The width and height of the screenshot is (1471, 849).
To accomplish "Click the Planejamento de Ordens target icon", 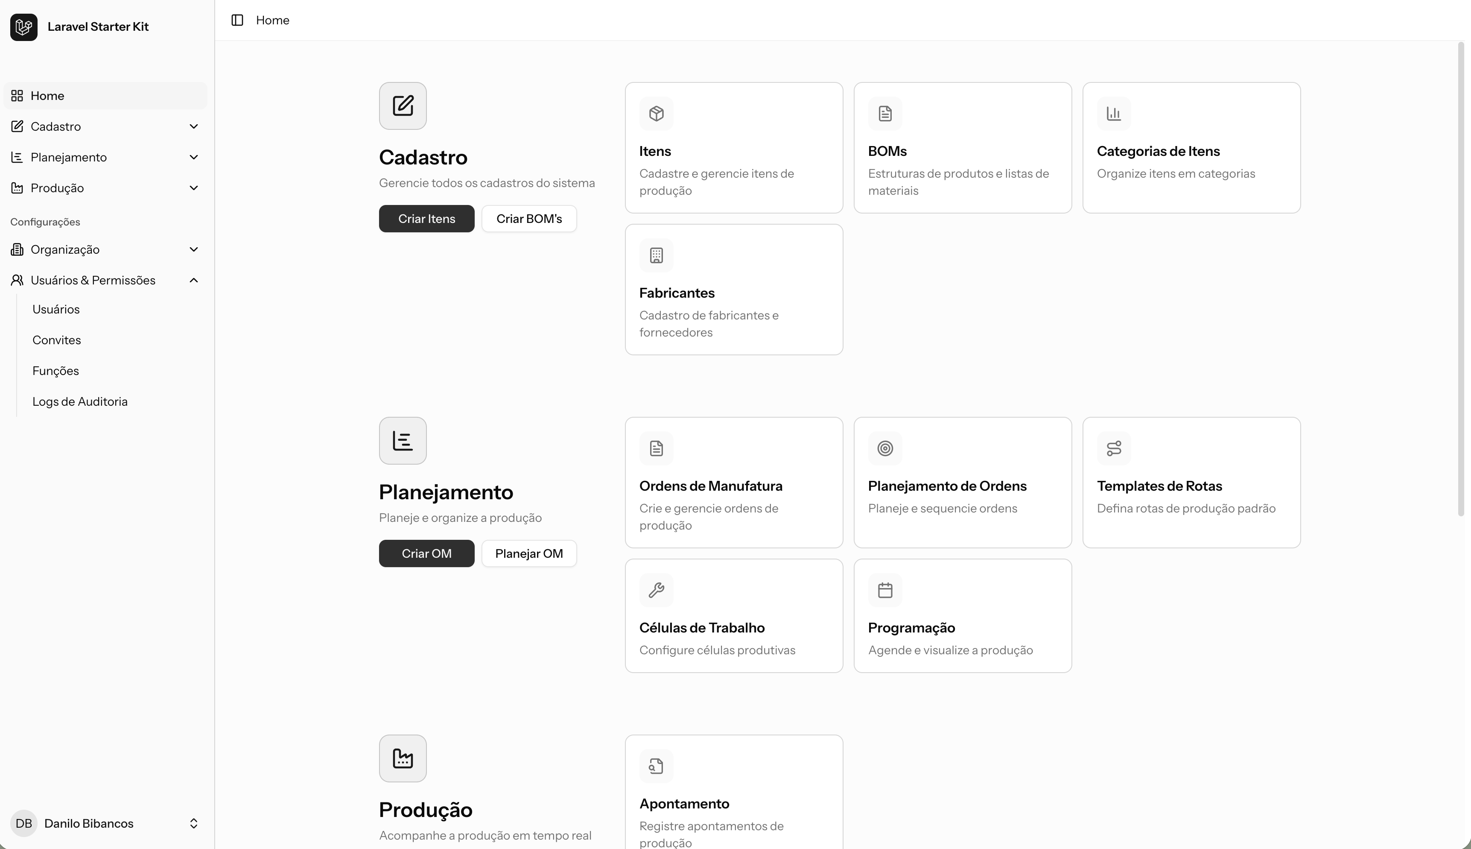I will click(885, 448).
